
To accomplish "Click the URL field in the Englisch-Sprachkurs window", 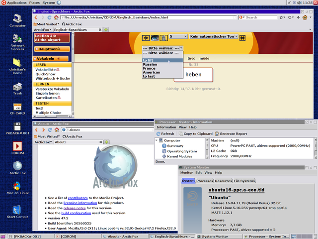I will coord(149,17).
